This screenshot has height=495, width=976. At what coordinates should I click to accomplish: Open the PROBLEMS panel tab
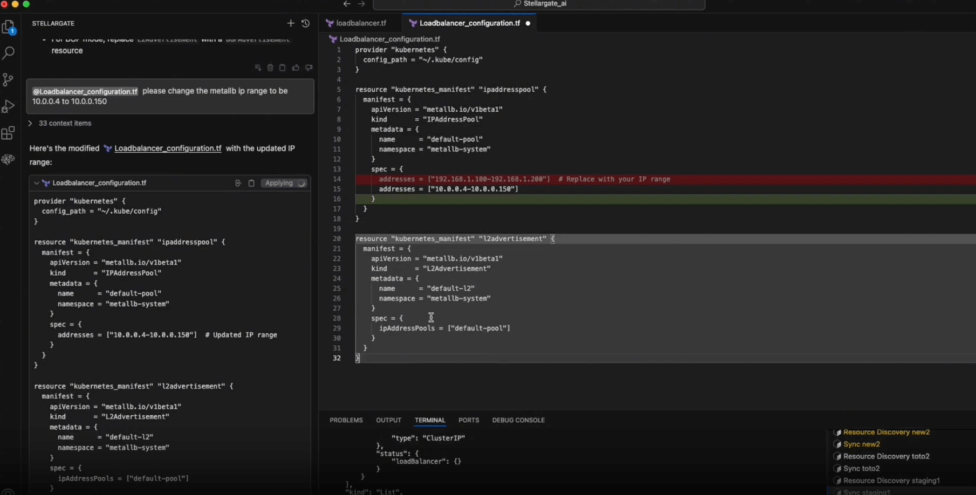[346, 420]
